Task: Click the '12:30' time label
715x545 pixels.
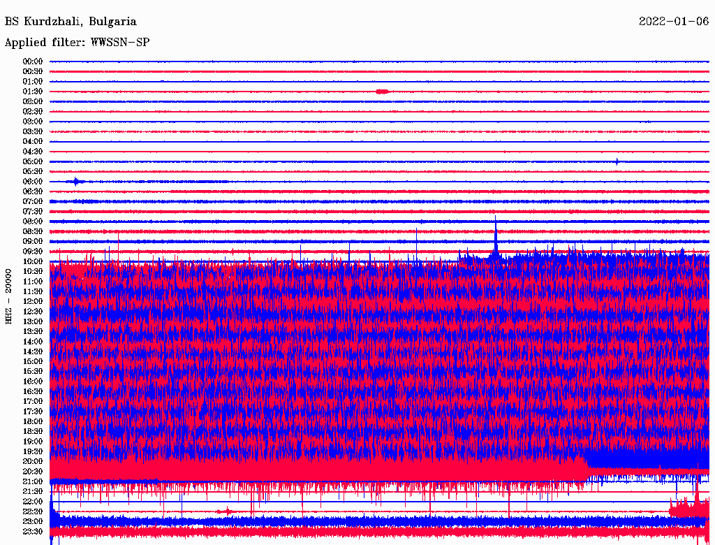Action: [x=33, y=312]
